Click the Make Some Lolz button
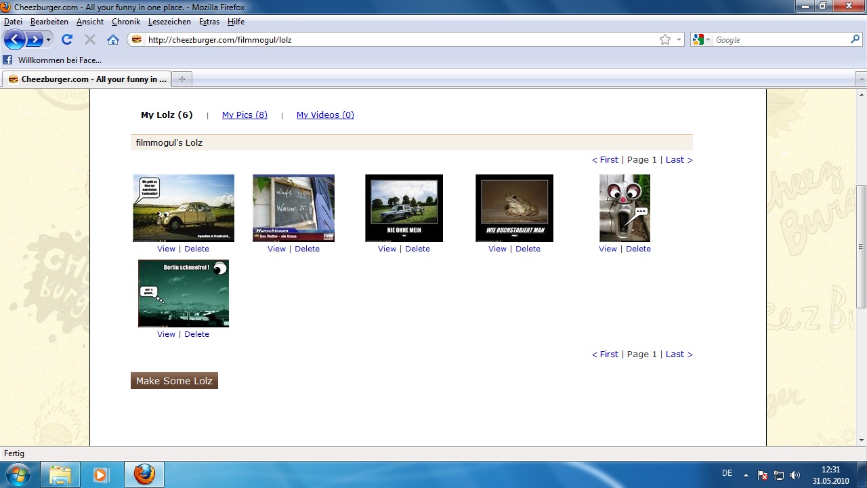867x488 pixels. click(174, 381)
